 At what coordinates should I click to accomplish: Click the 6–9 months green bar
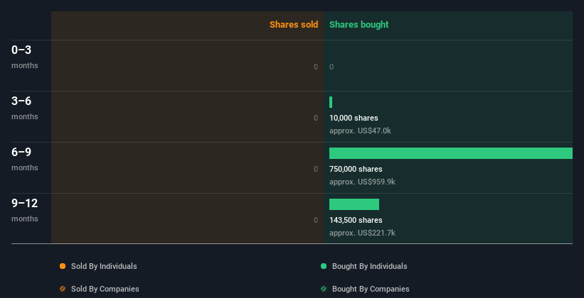(451, 153)
